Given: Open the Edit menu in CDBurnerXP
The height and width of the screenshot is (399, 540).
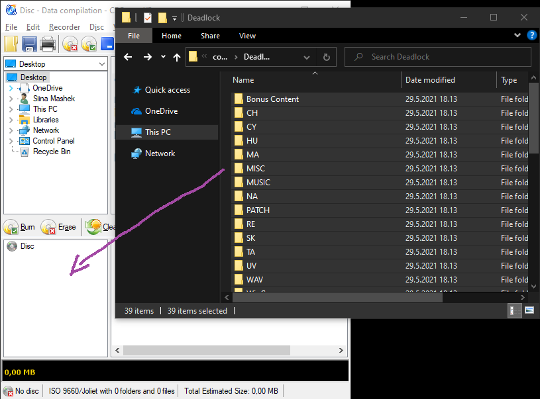Looking at the screenshot, I should 33,27.
